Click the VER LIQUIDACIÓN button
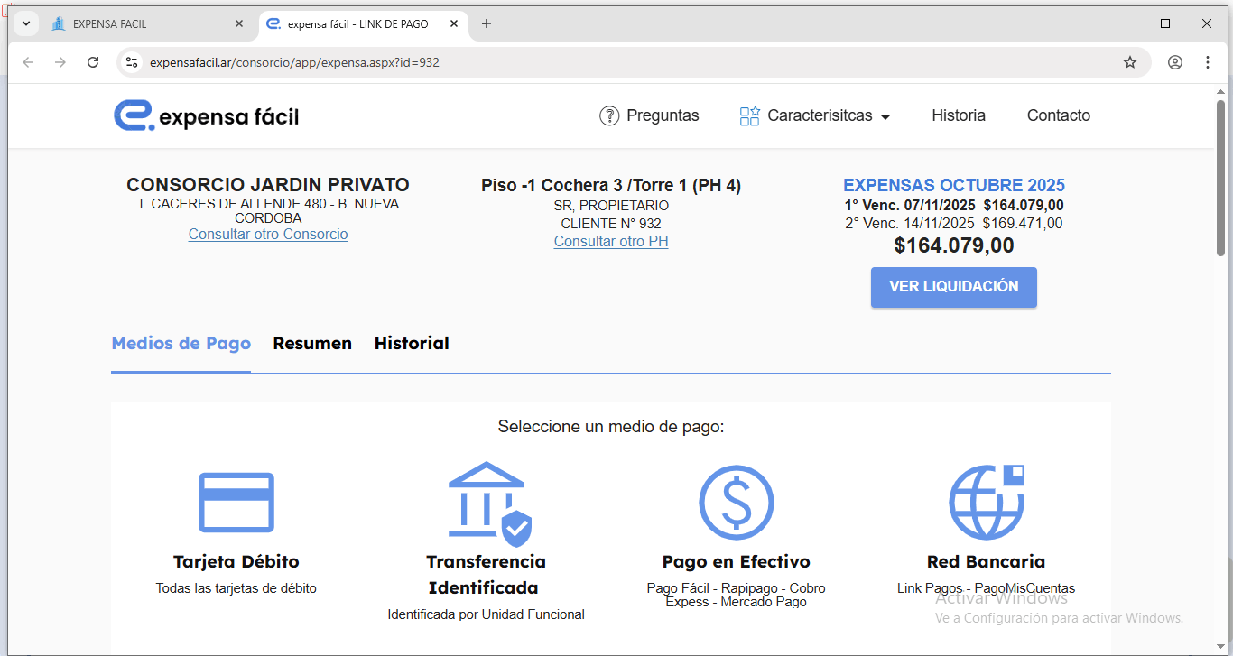 953,287
